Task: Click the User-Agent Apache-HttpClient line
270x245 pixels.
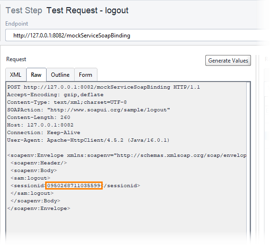Action: pyautogui.click(x=88, y=140)
